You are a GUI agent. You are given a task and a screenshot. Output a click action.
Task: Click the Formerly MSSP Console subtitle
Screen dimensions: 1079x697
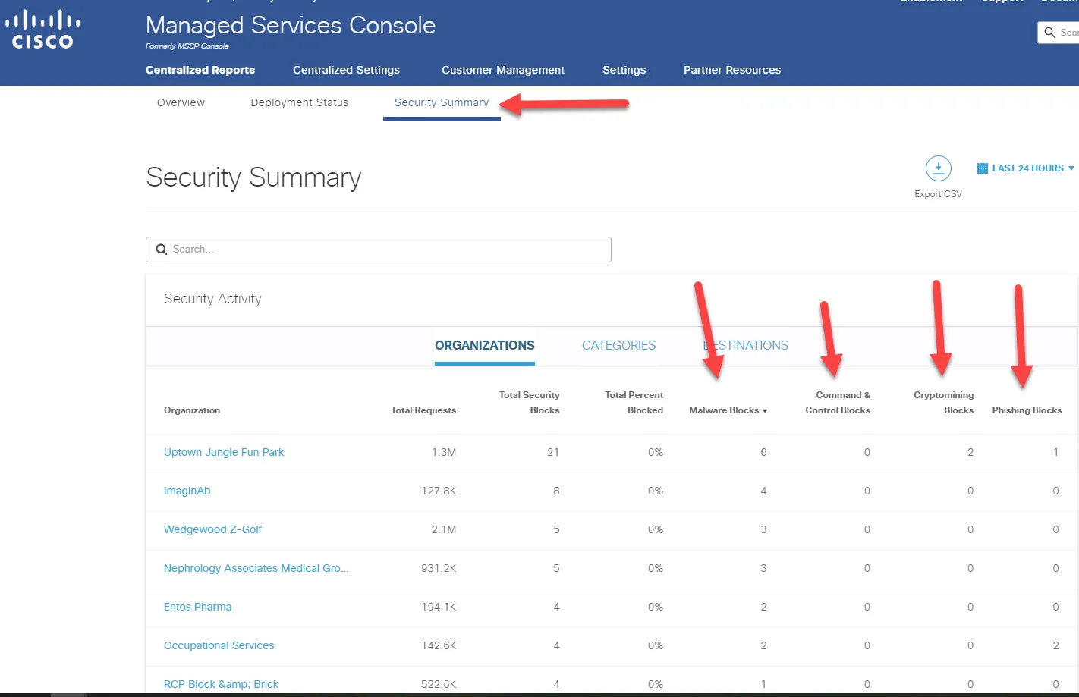187,46
